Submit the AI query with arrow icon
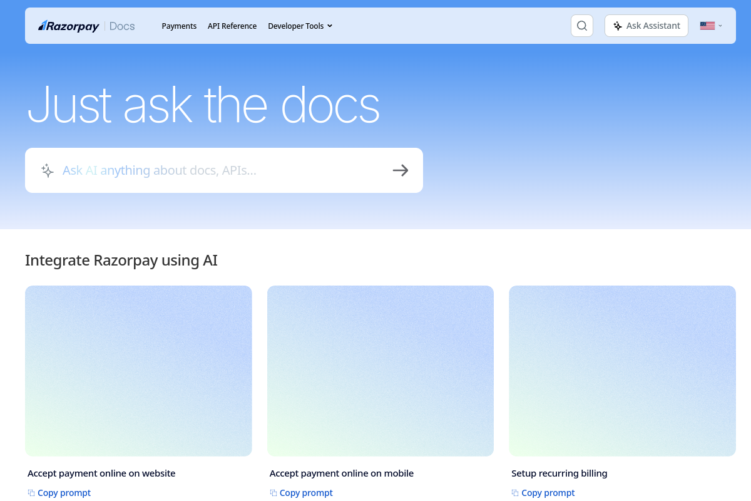 pyautogui.click(x=401, y=170)
